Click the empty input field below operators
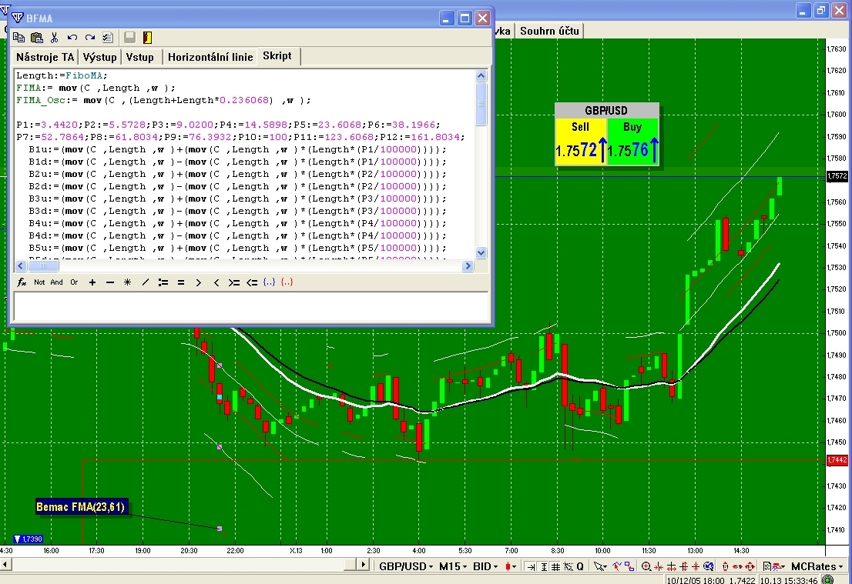852x584 pixels. coord(250,306)
